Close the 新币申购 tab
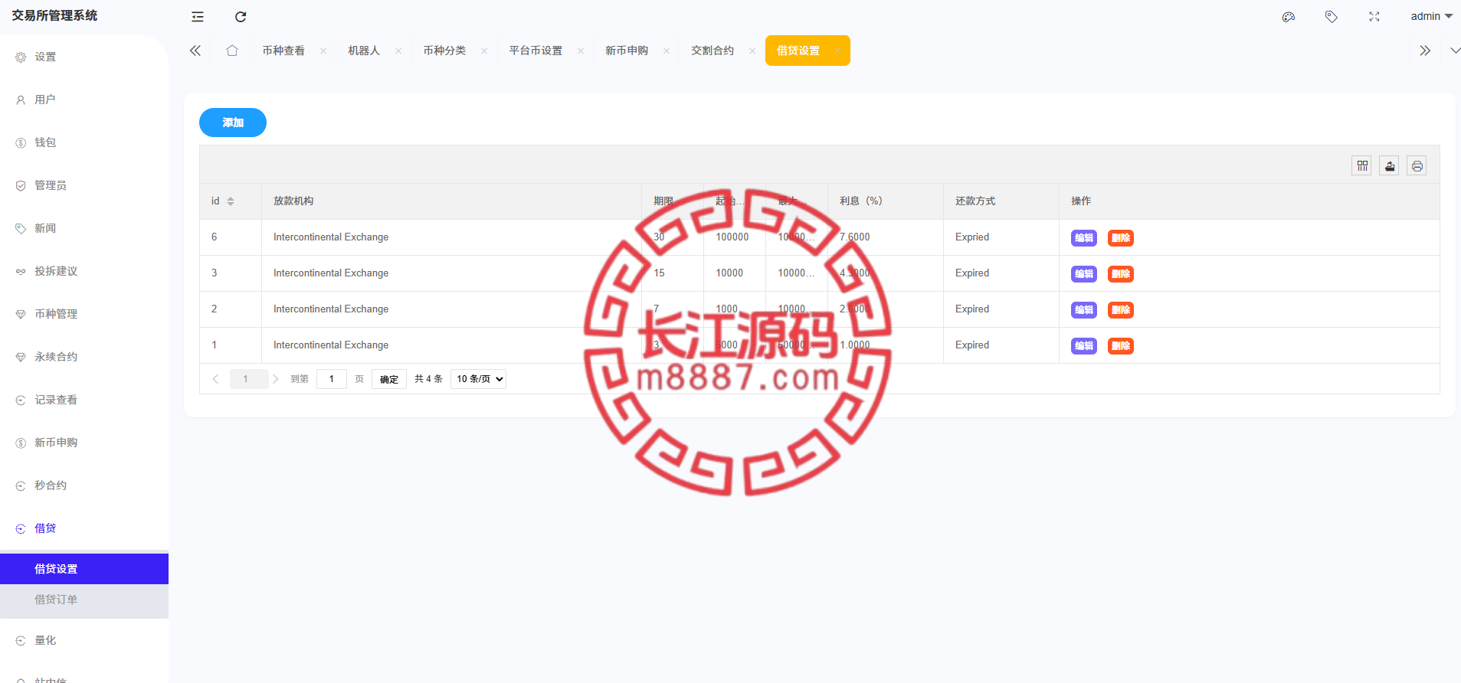The image size is (1461, 683). point(667,51)
